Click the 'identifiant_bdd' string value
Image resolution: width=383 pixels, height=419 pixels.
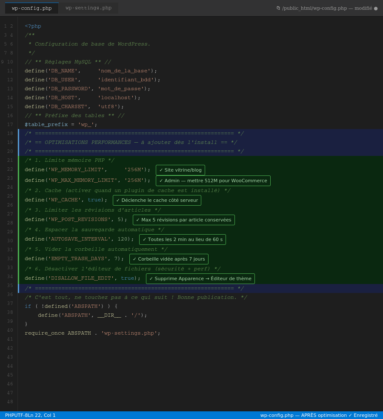(126, 80)
